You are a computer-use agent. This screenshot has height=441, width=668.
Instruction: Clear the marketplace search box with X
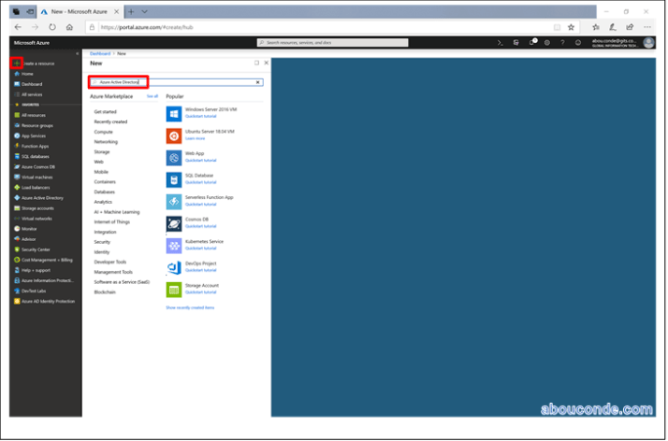tap(258, 82)
